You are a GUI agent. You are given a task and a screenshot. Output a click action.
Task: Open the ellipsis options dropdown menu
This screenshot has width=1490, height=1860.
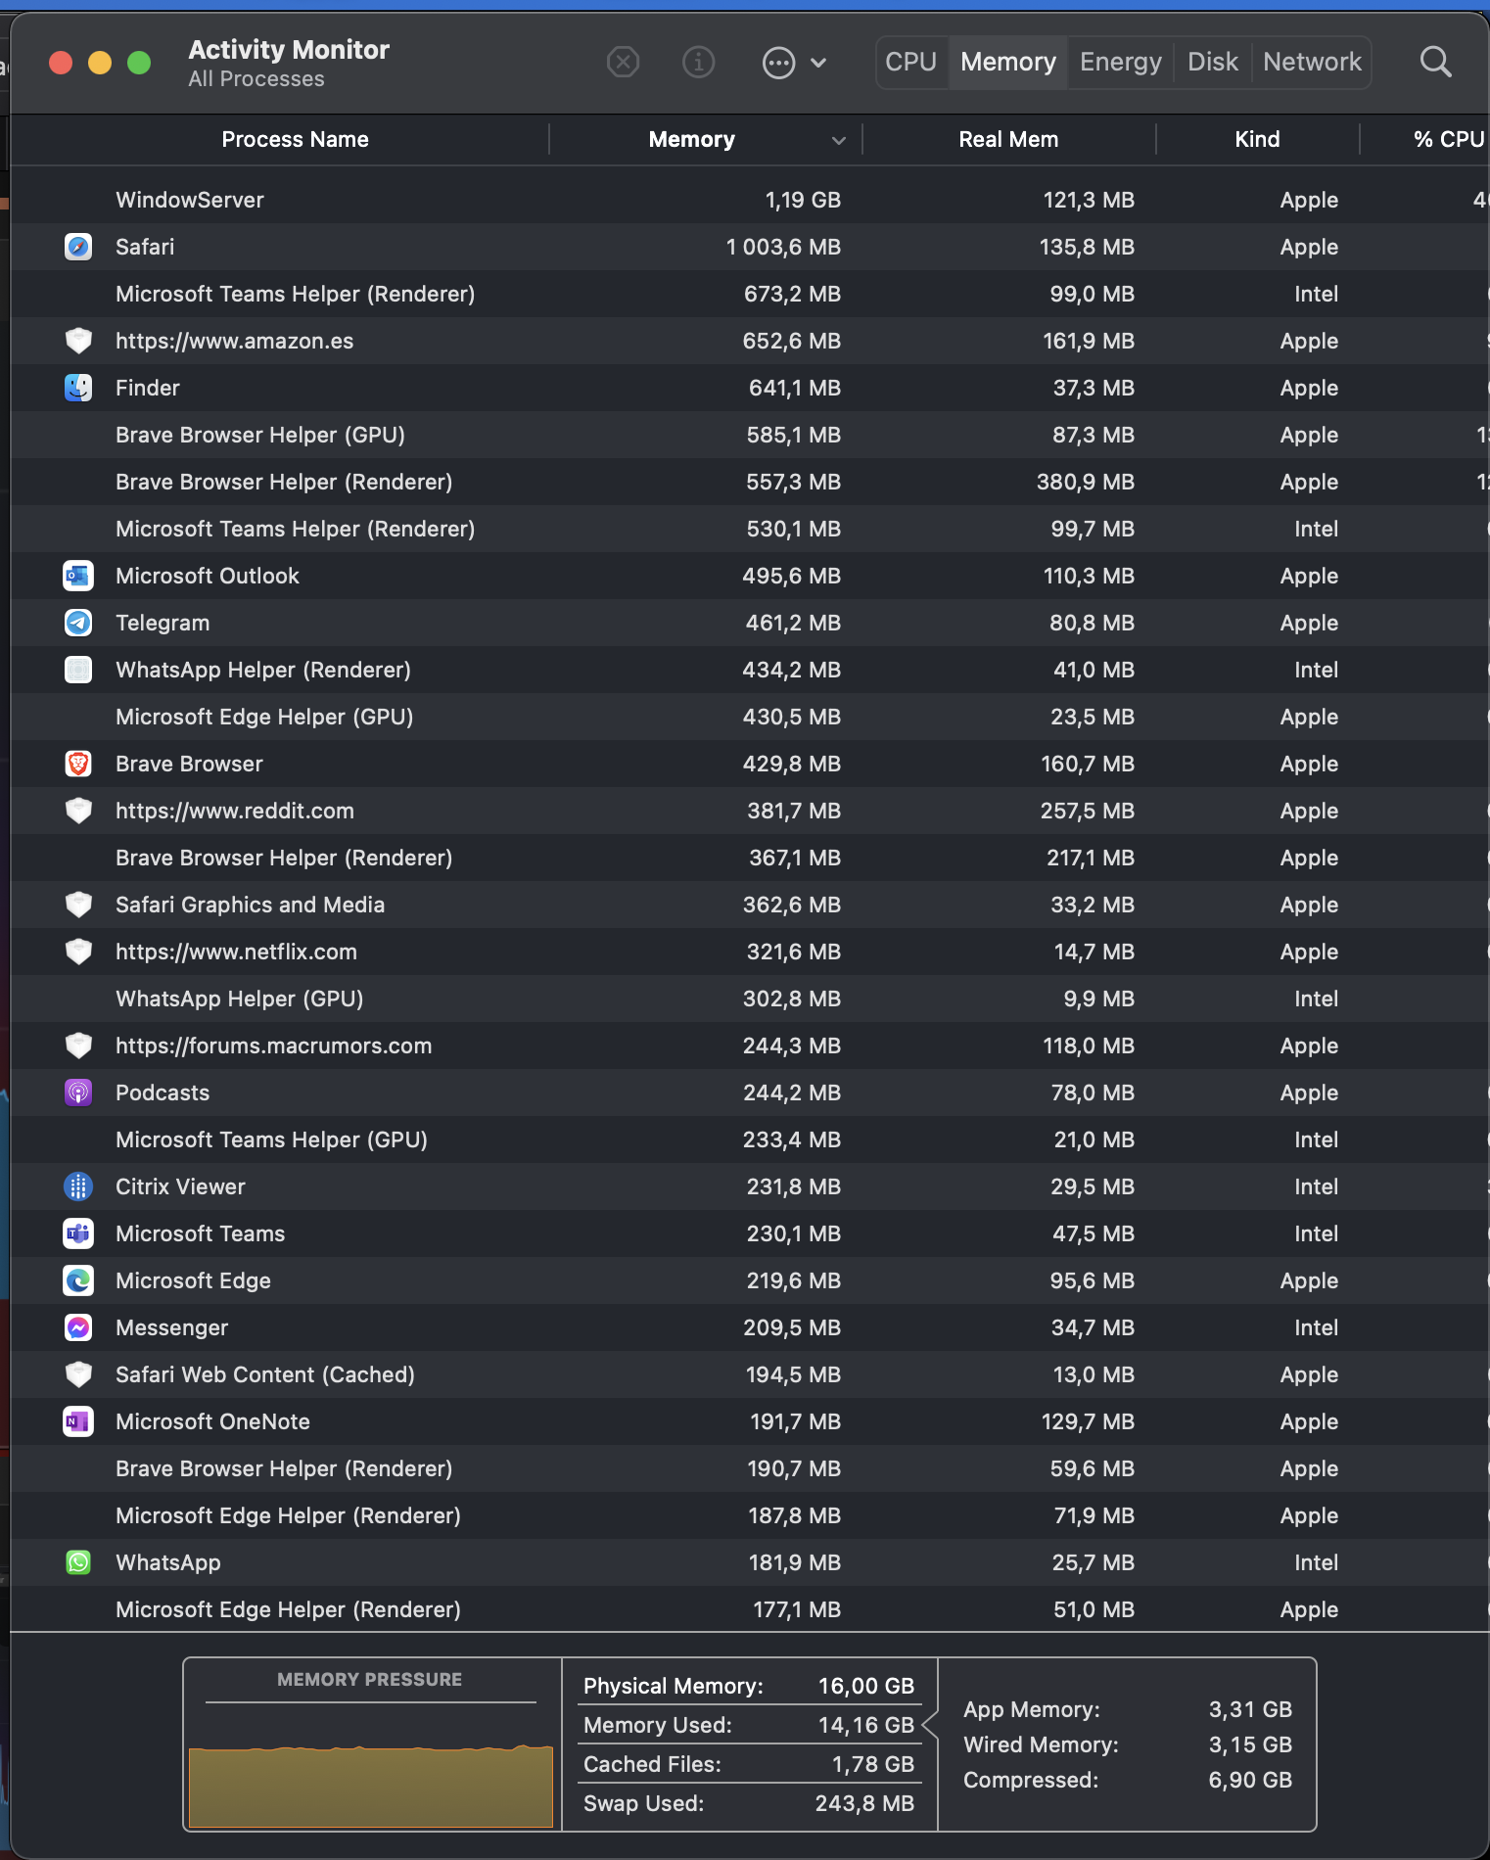pos(794,64)
